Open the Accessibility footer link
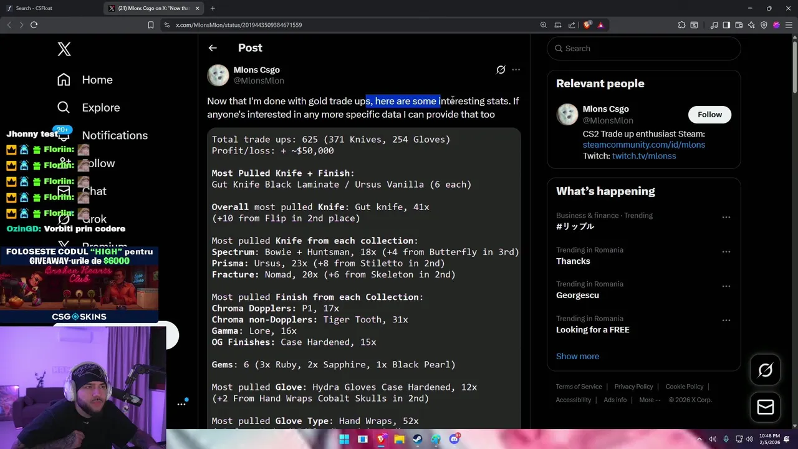 (574, 400)
